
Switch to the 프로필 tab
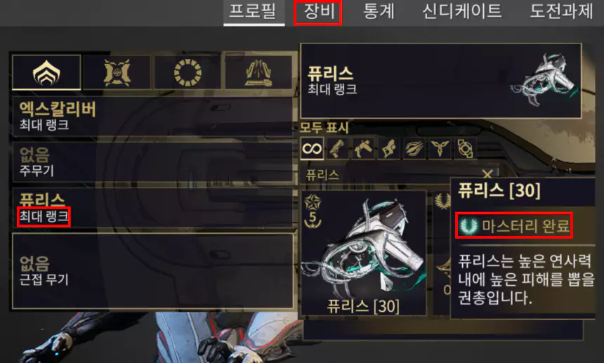253,11
